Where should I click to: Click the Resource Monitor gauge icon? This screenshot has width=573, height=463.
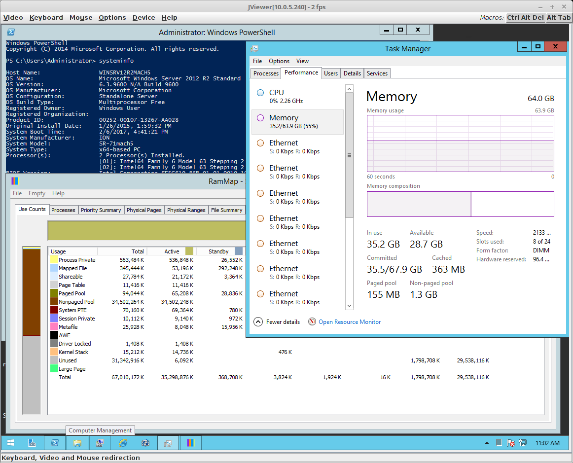[x=312, y=321]
